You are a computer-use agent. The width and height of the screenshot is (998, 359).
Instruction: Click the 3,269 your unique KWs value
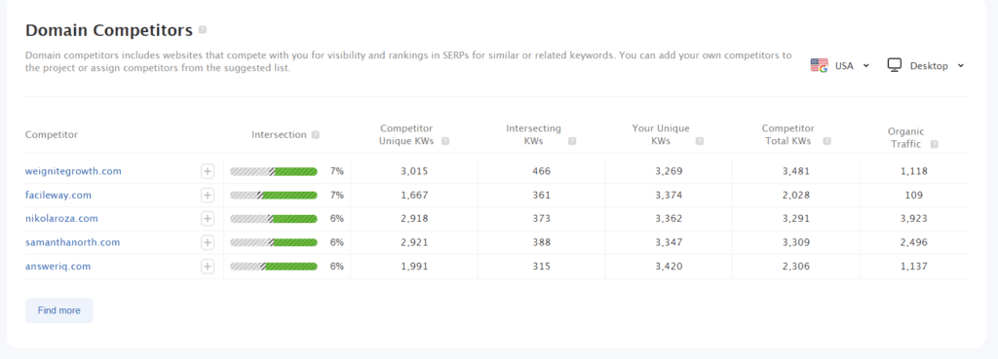coord(669,171)
